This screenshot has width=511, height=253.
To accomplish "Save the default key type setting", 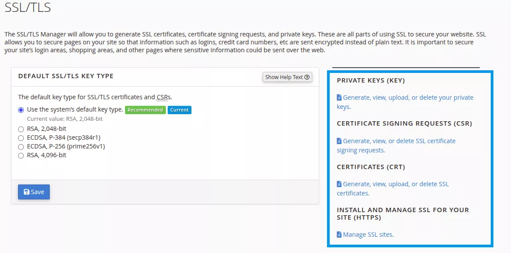I will [34, 192].
